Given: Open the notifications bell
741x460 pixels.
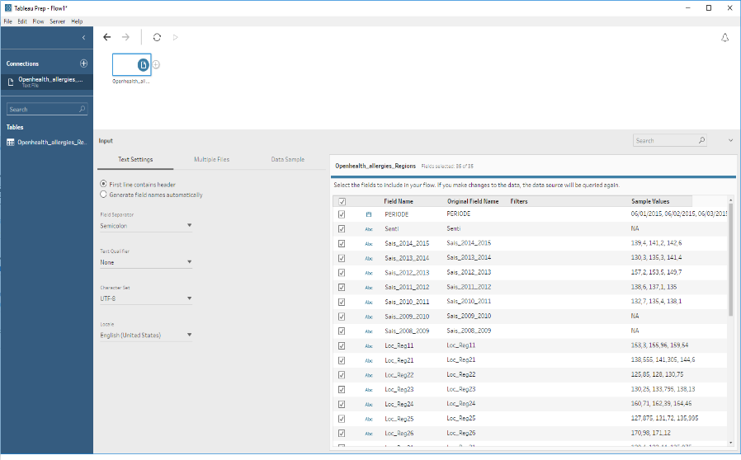Looking at the screenshot, I should [x=725, y=38].
